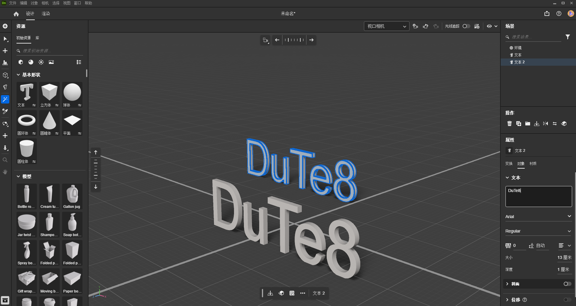
Task: Filter assets by lights icon
Action: tap(41, 62)
